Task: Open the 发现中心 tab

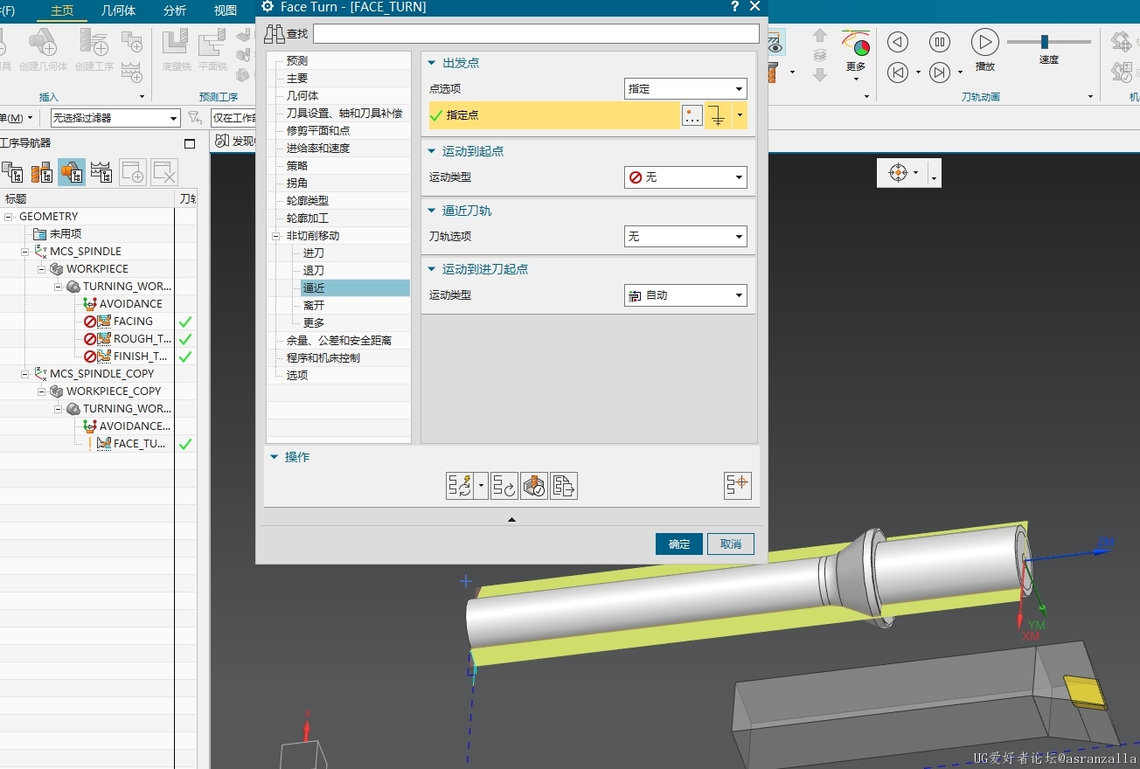Action: pyautogui.click(x=234, y=141)
